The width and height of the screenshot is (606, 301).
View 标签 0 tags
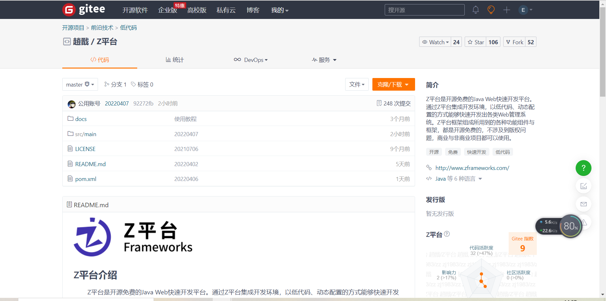142,84
